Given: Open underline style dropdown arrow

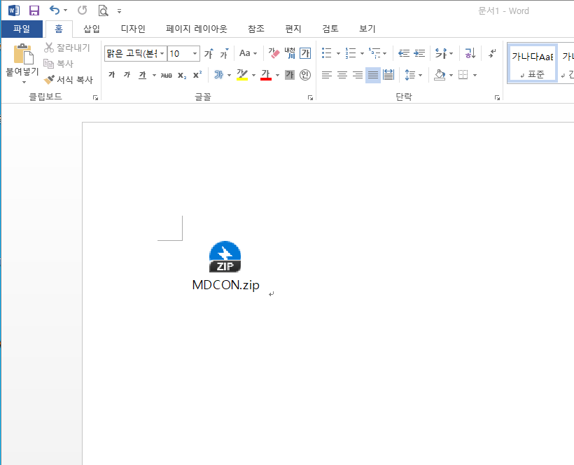Looking at the screenshot, I should coord(154,75).
